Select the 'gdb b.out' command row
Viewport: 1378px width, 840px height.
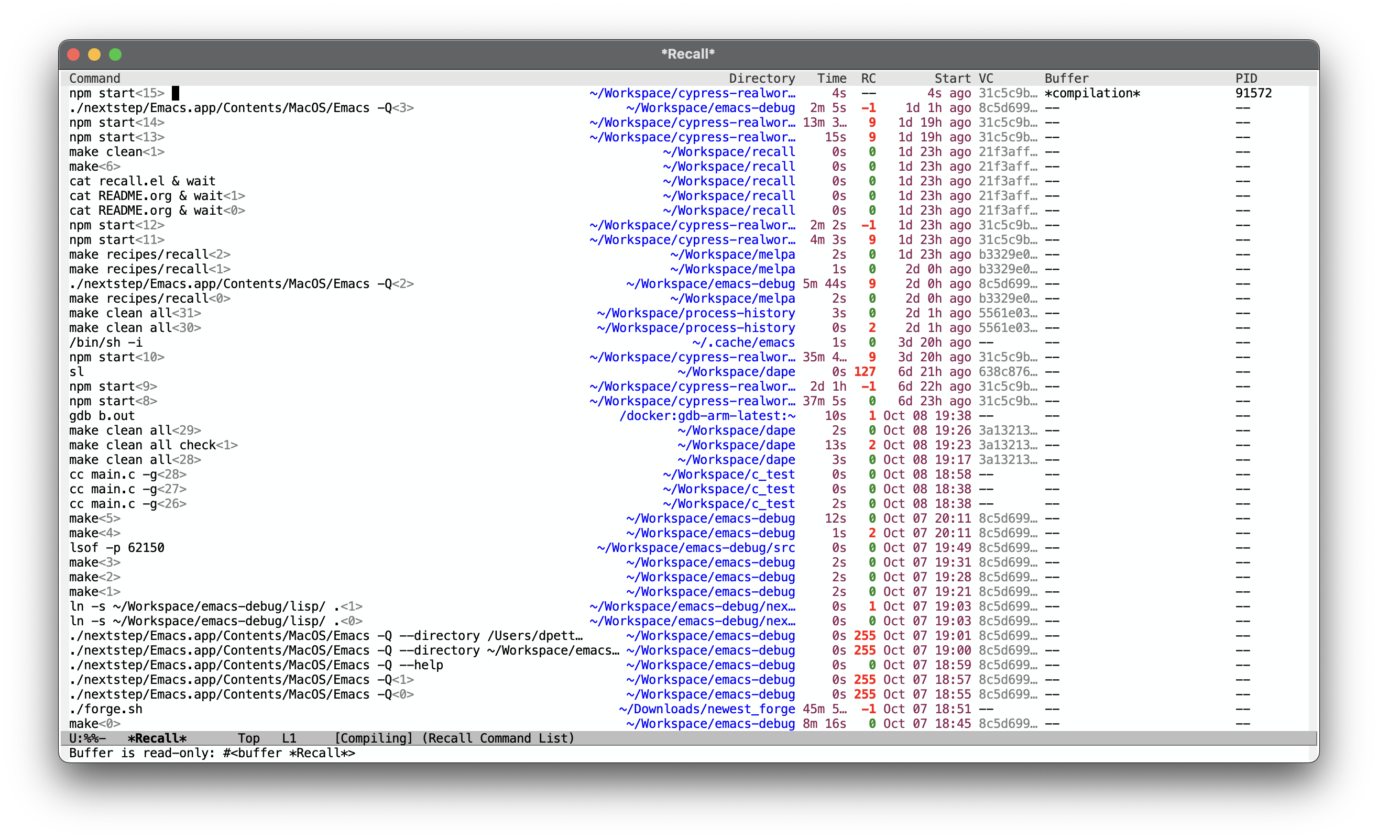pyautogui.click(x=102, y=416)
